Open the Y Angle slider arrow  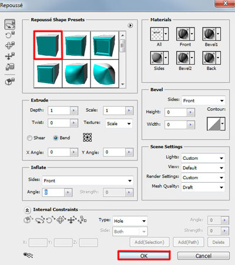(x=129, y=152)
